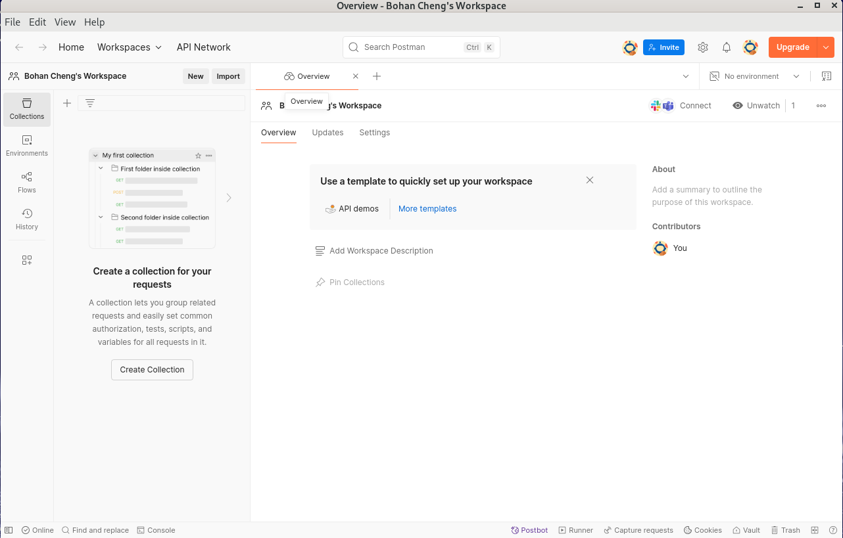Click the next arrow beside the collection illustration

tap(229, 198)
